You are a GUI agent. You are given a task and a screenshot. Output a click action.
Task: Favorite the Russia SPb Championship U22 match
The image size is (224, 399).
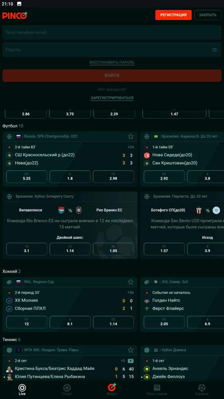(131, 136)
